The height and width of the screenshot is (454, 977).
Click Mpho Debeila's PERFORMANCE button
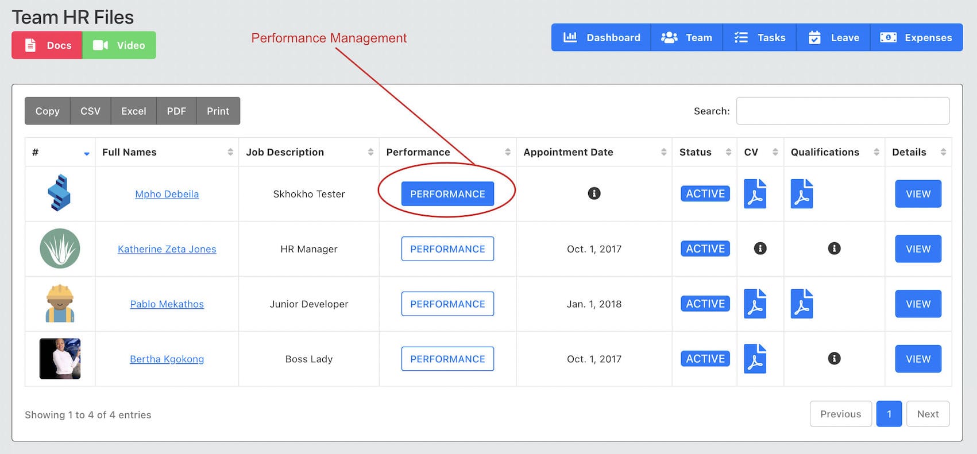[x=447, y=194]
